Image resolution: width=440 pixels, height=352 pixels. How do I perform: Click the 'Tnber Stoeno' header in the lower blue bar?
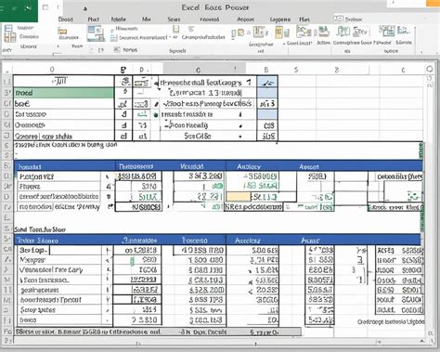pyautogui.click(x=37, y=241)
